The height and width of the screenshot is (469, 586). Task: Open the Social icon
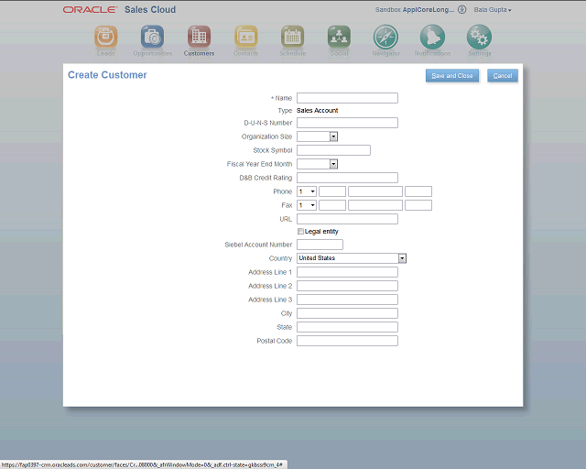(x=339, y=37)
